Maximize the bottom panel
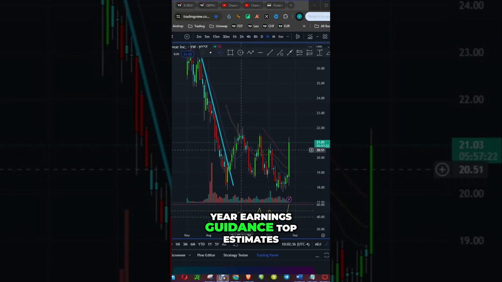502x282 pixels. tap(326, 255)
